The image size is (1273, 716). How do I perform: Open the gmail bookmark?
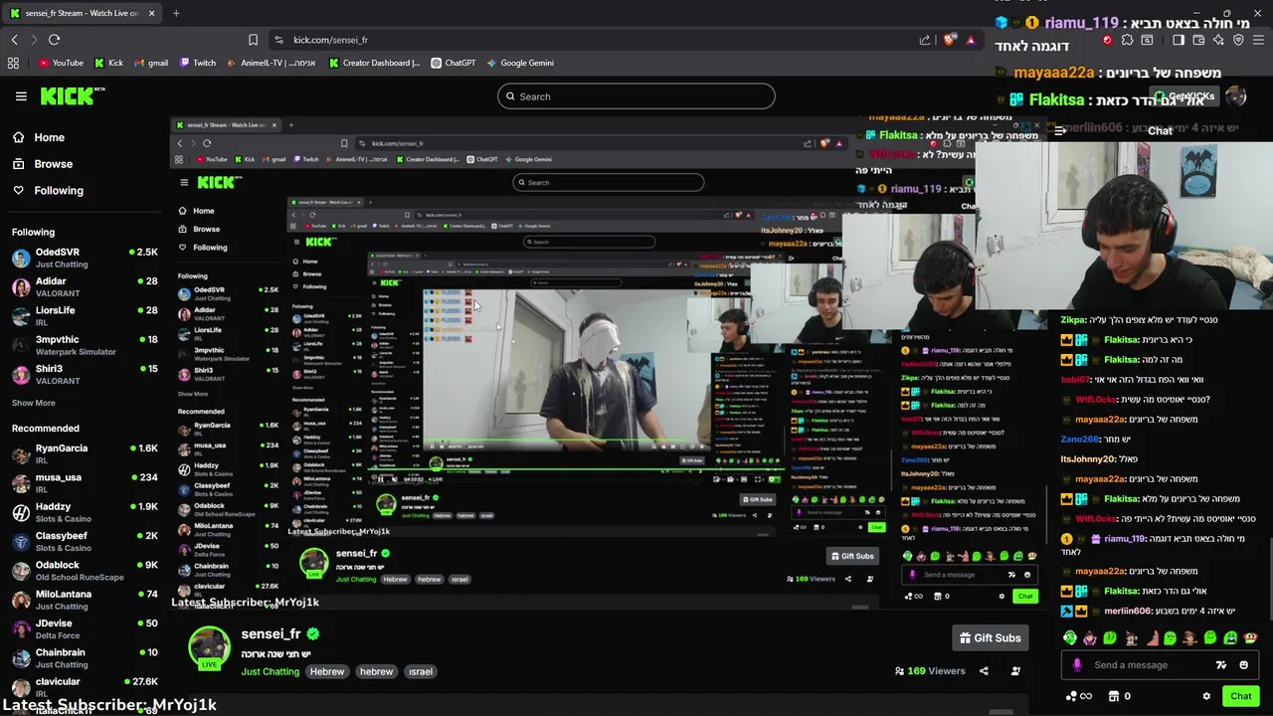[151, 63]
